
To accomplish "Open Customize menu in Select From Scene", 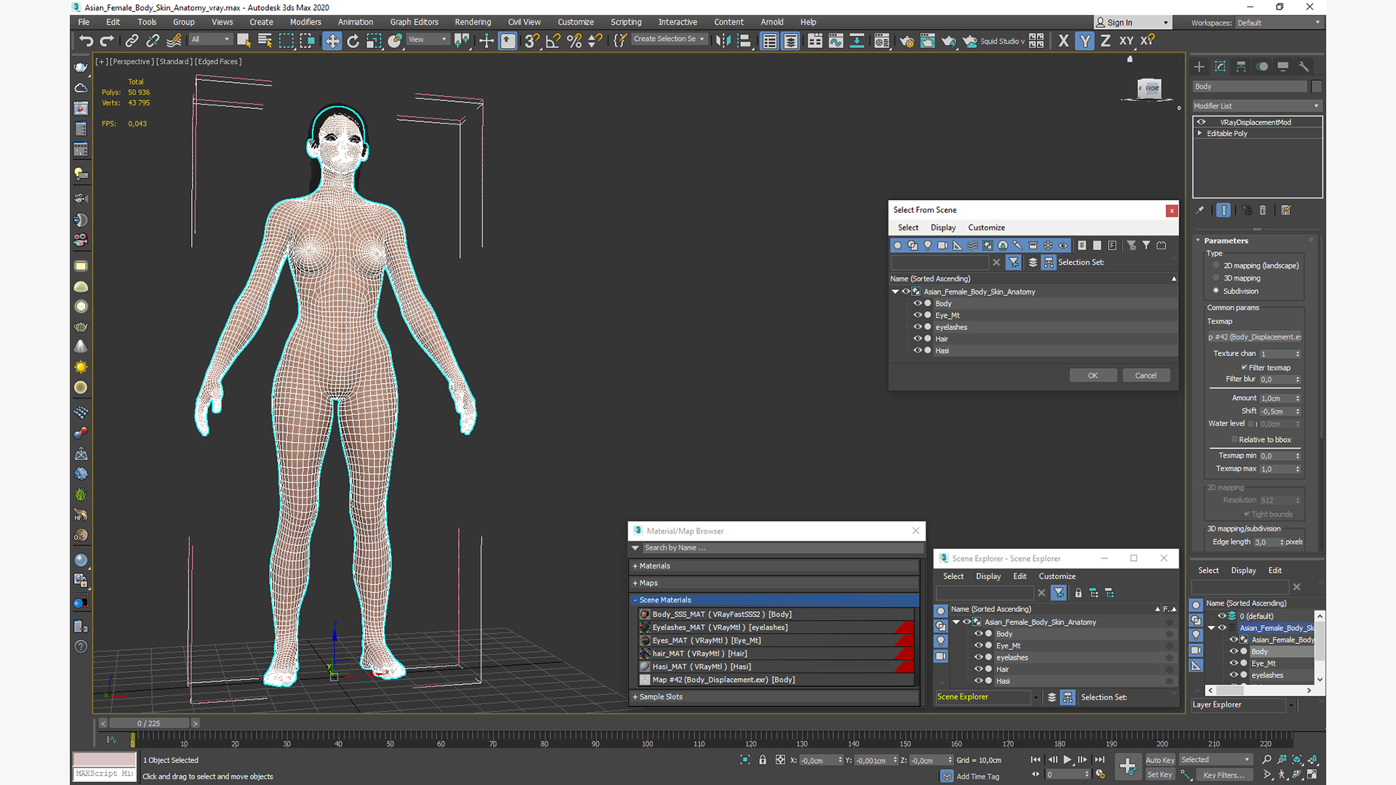I will click(986, 228).
